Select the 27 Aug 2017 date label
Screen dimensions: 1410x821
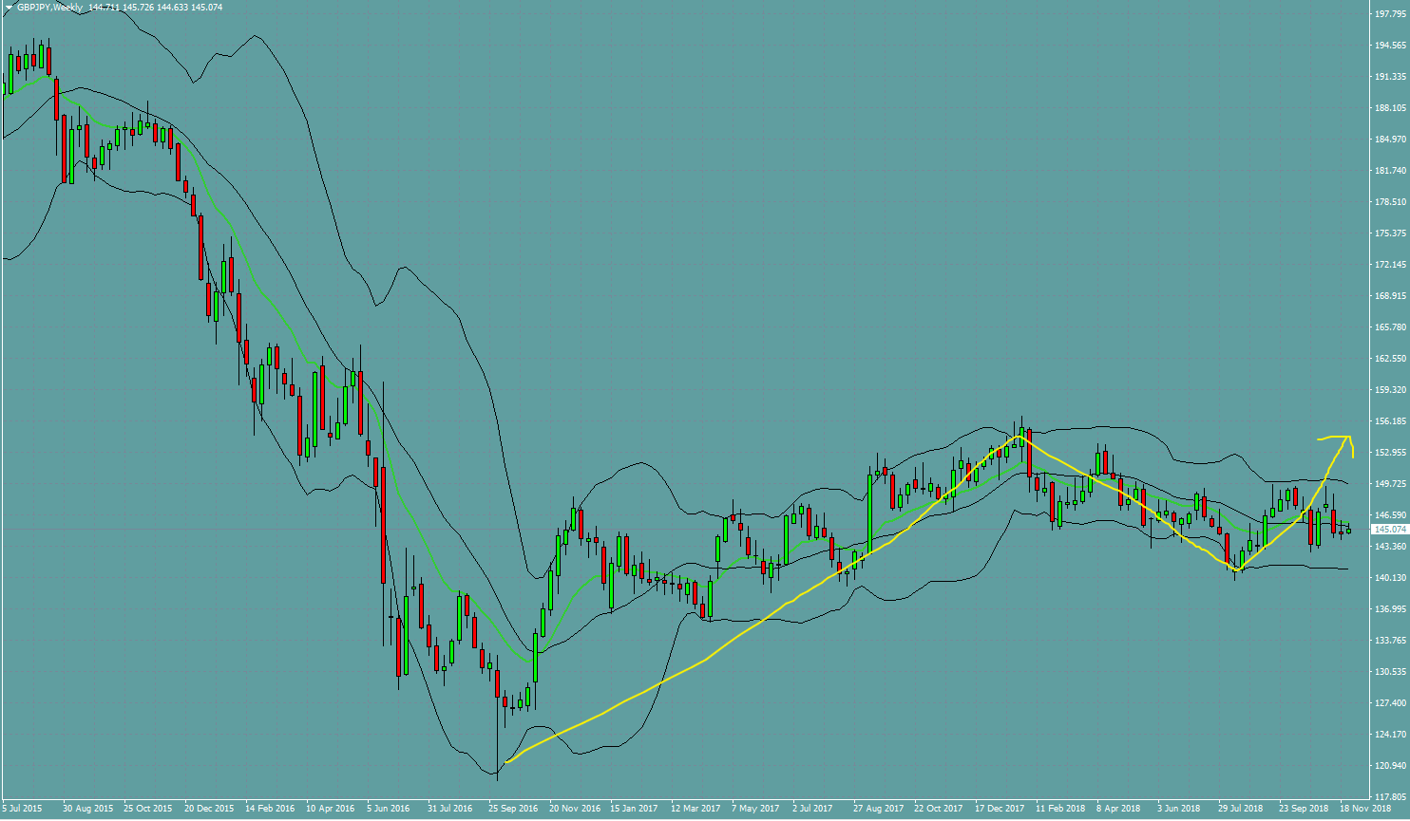[878, 809]
